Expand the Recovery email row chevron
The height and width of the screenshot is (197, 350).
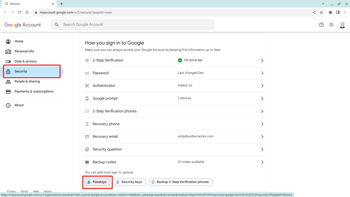[262, 136]
